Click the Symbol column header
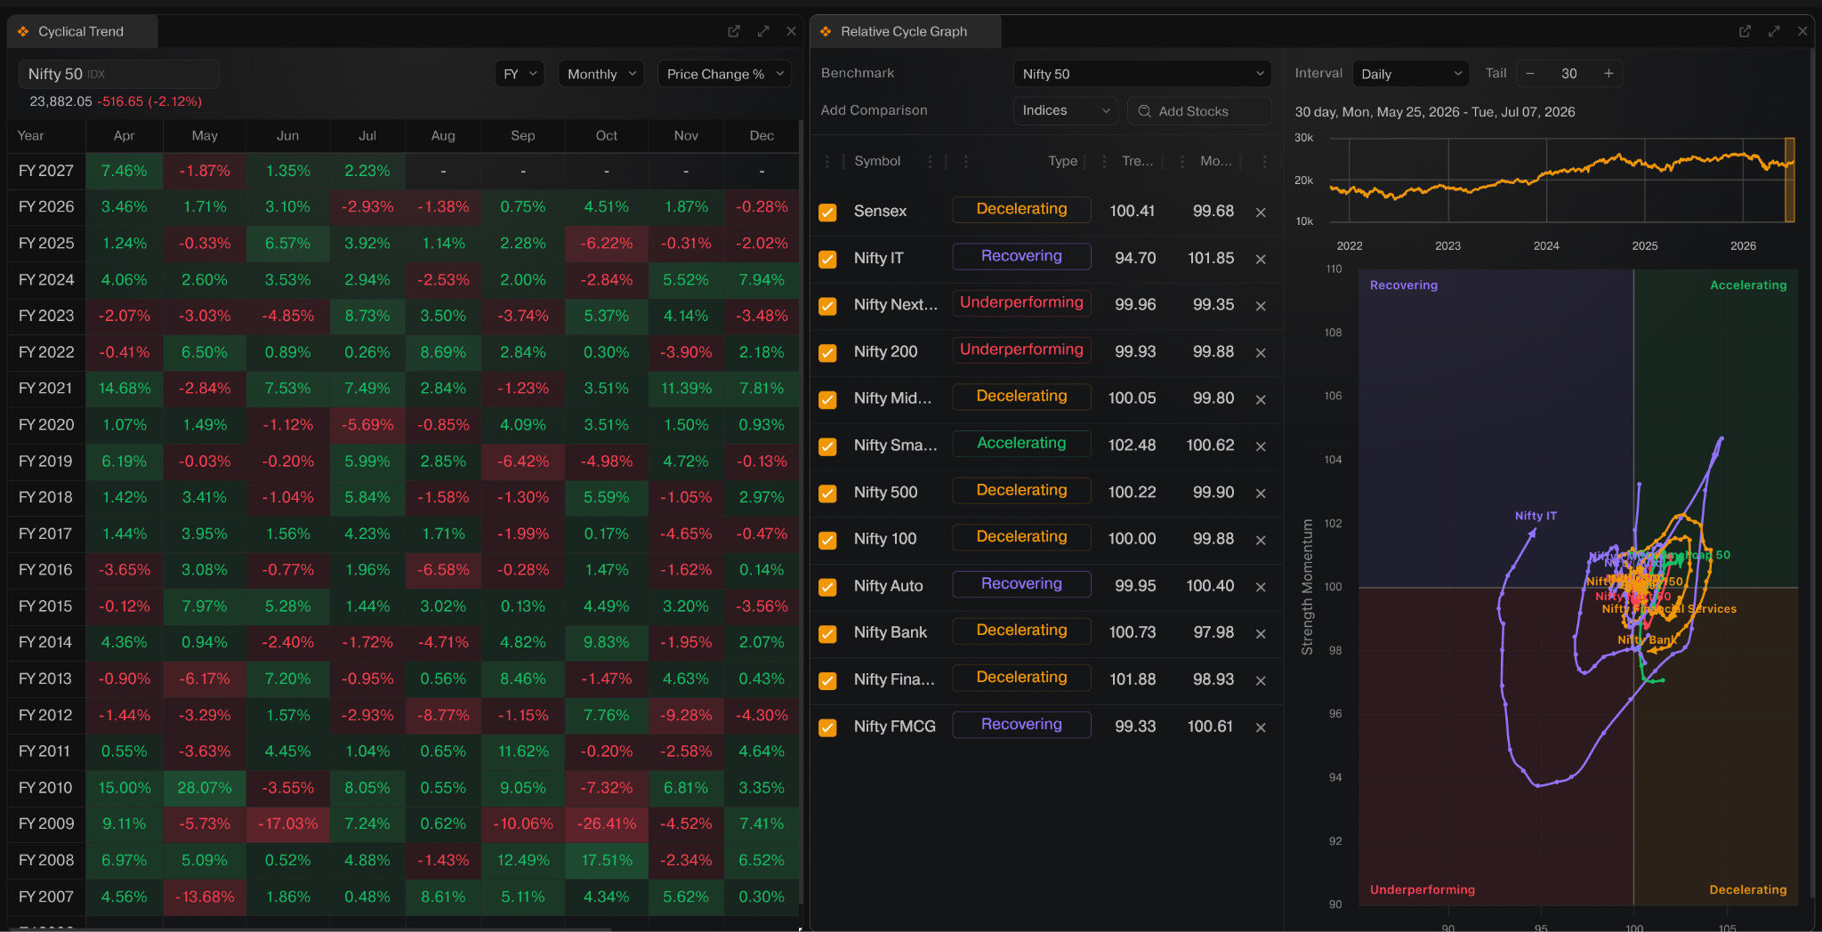Viewport: 1822px width, 932px height. point(877,161)
